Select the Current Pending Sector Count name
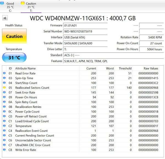165x159 pixels. 35,136
